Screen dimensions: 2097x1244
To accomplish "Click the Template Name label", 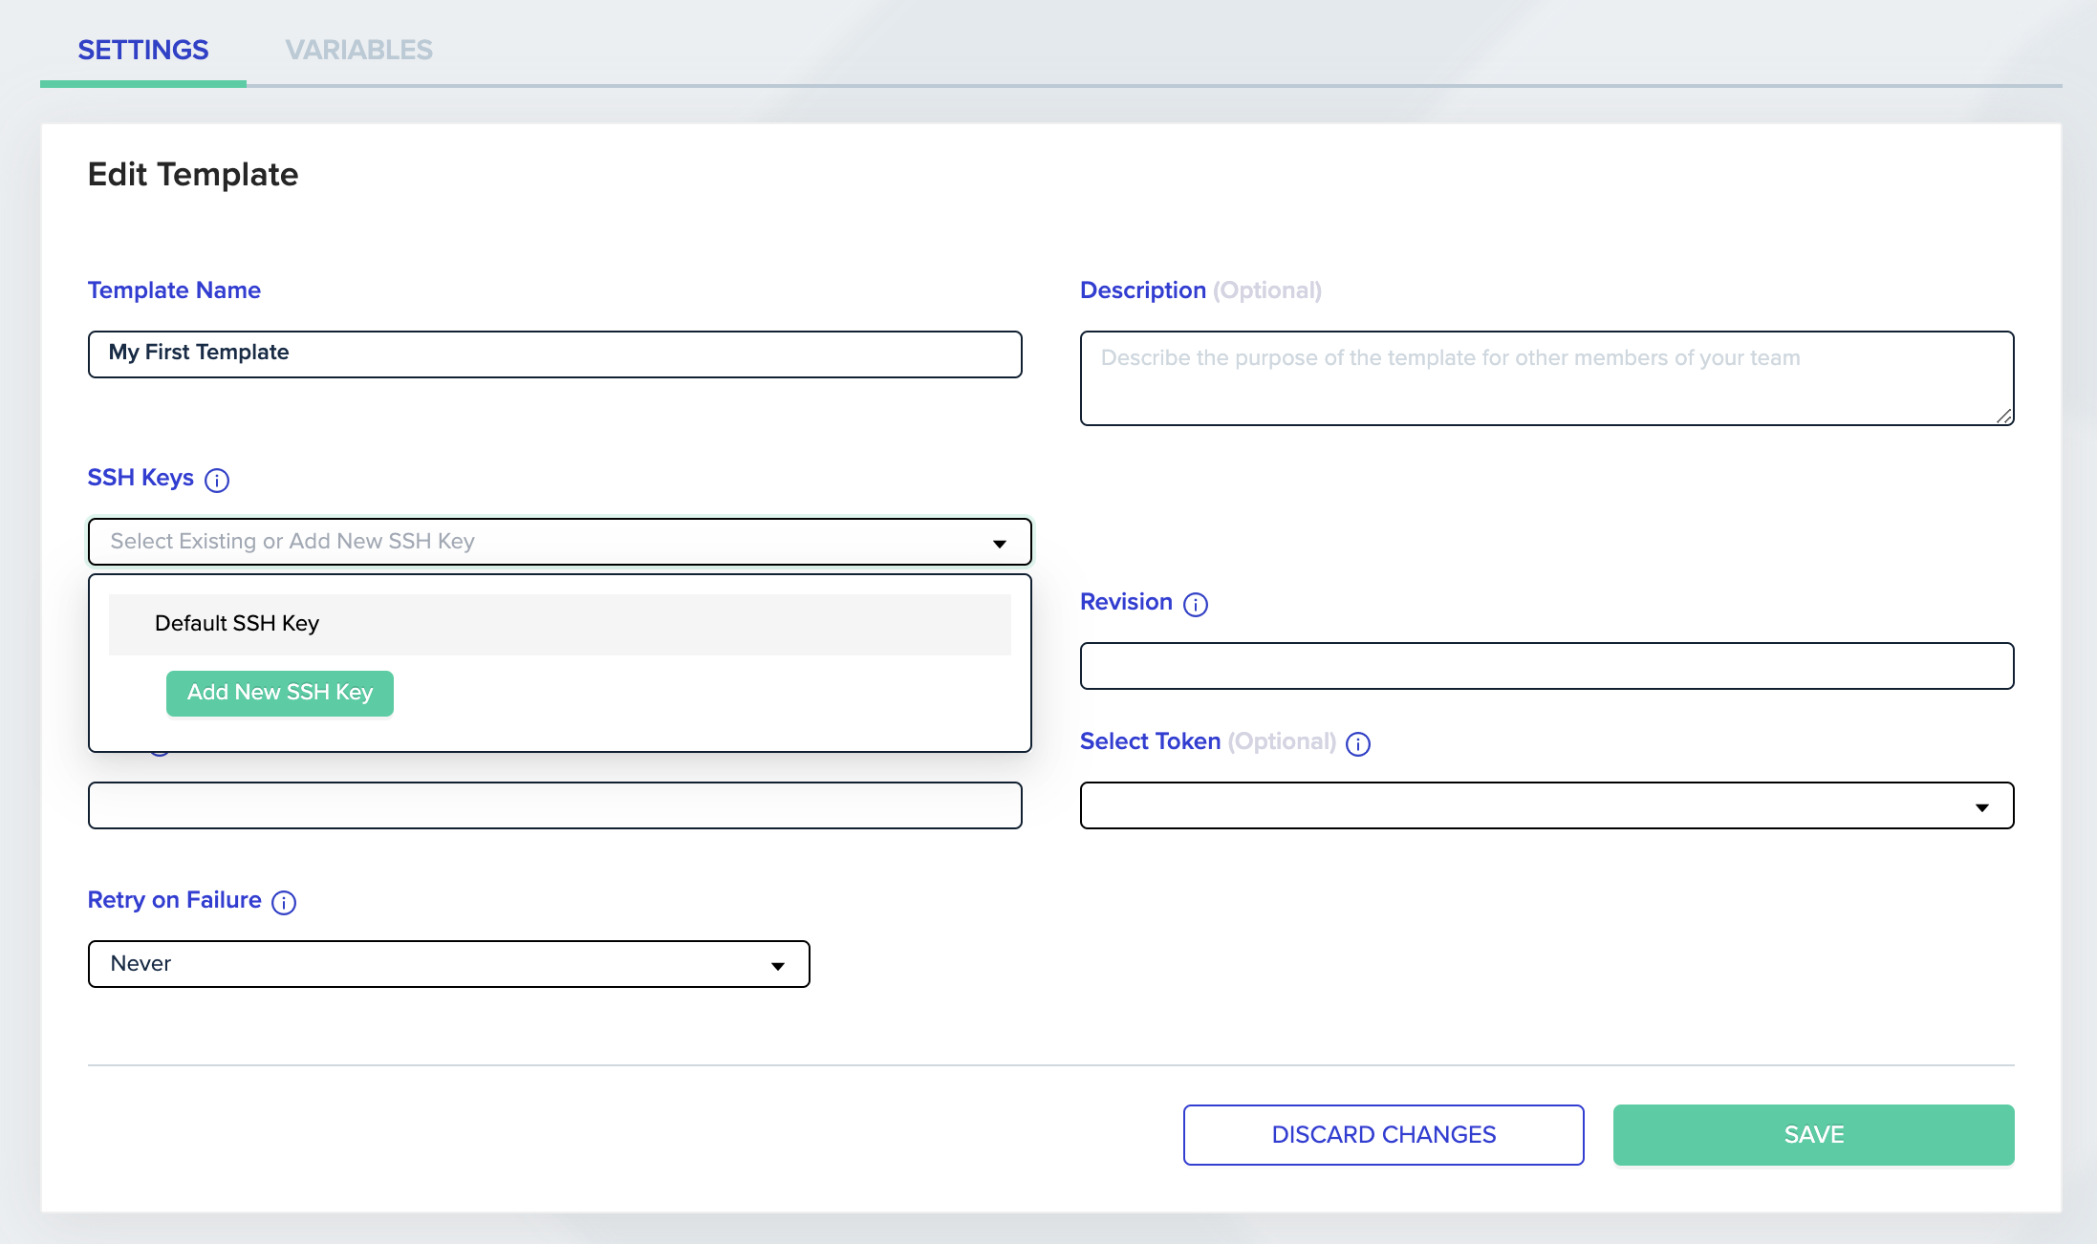I will click(174, 290).
